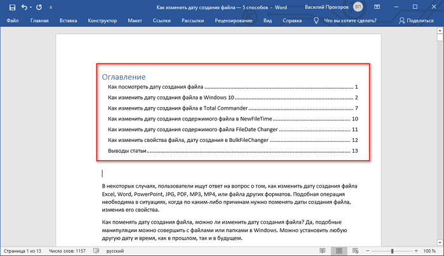Click the zoom in plus button
This screenshot has height=256, width=444.
point(416,251)
